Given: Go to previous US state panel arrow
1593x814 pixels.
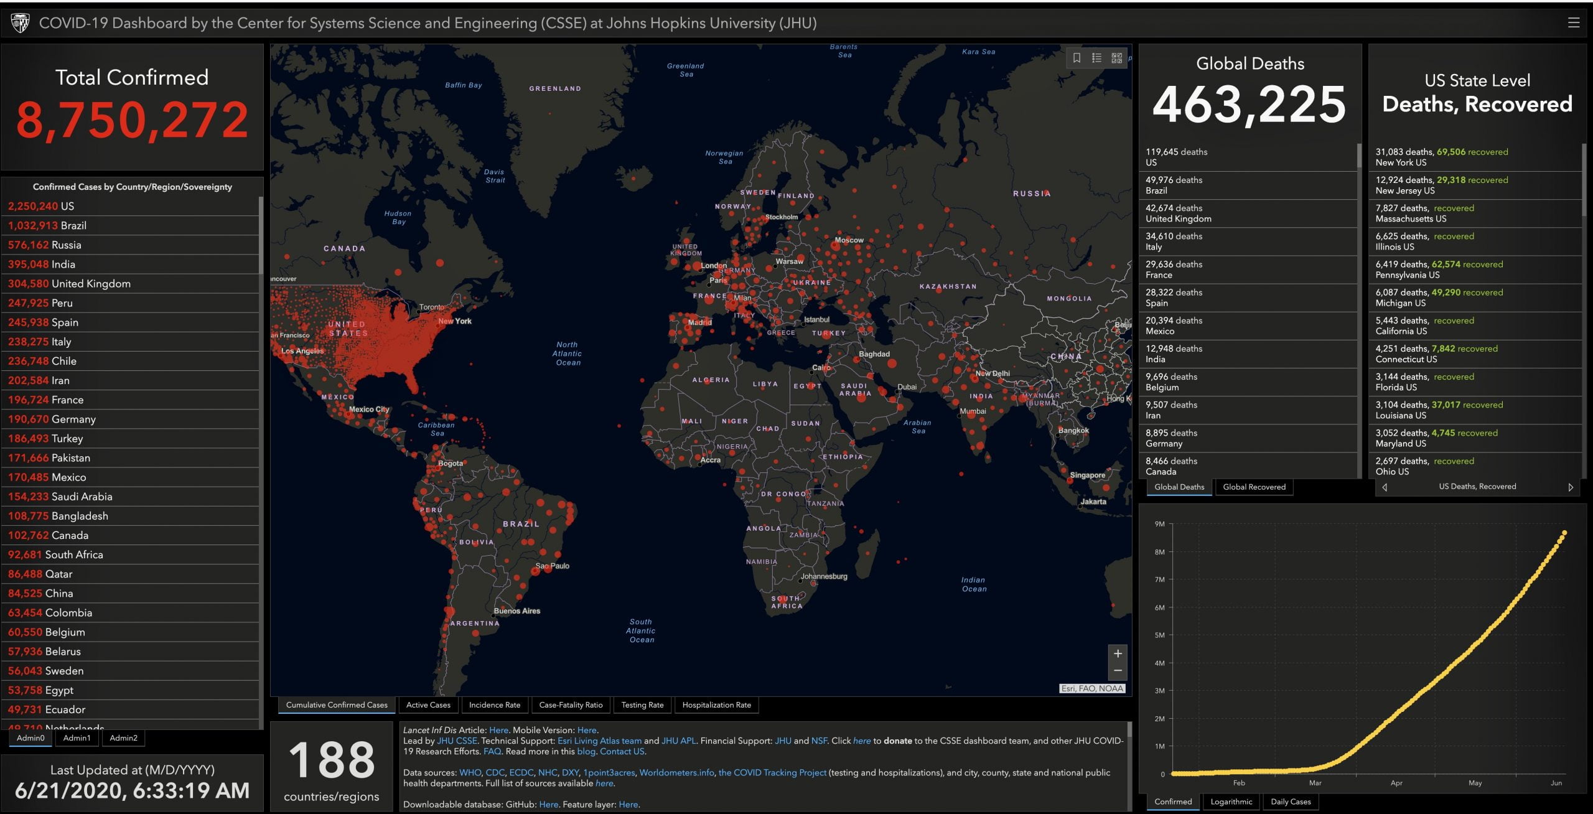Looking at the screenshot, I should point(1385,487).
